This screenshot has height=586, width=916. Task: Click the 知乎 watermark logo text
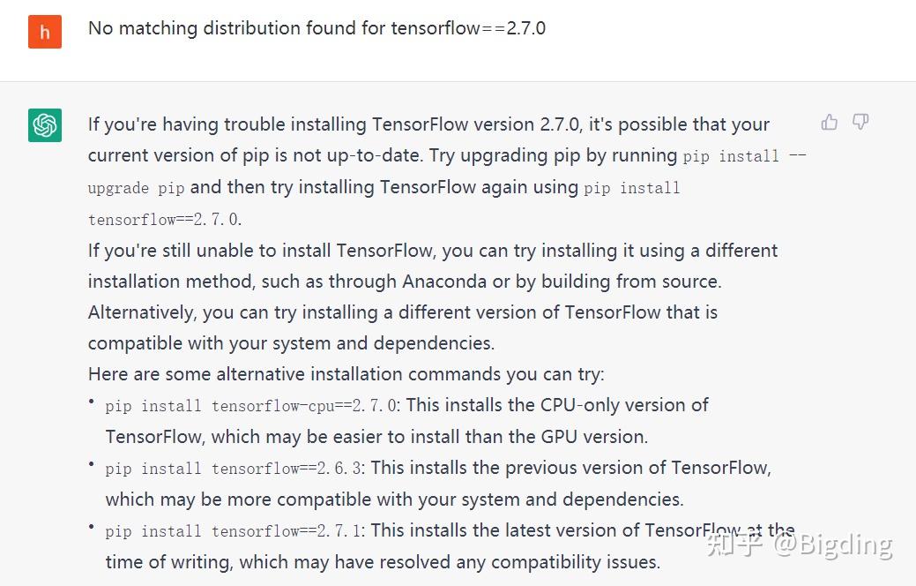click(735, 545)
